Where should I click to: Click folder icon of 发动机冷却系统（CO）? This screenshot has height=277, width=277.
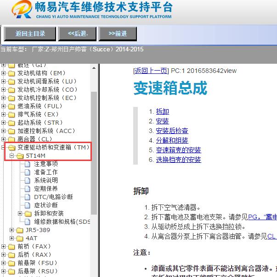[x=11, y=90]
